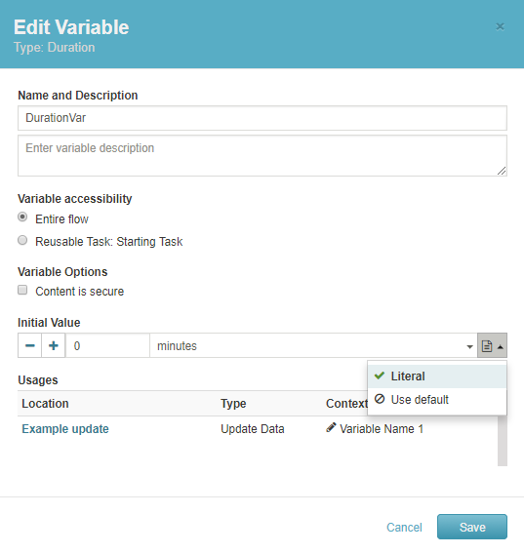Choose the Use default menu option

point(437,400)
